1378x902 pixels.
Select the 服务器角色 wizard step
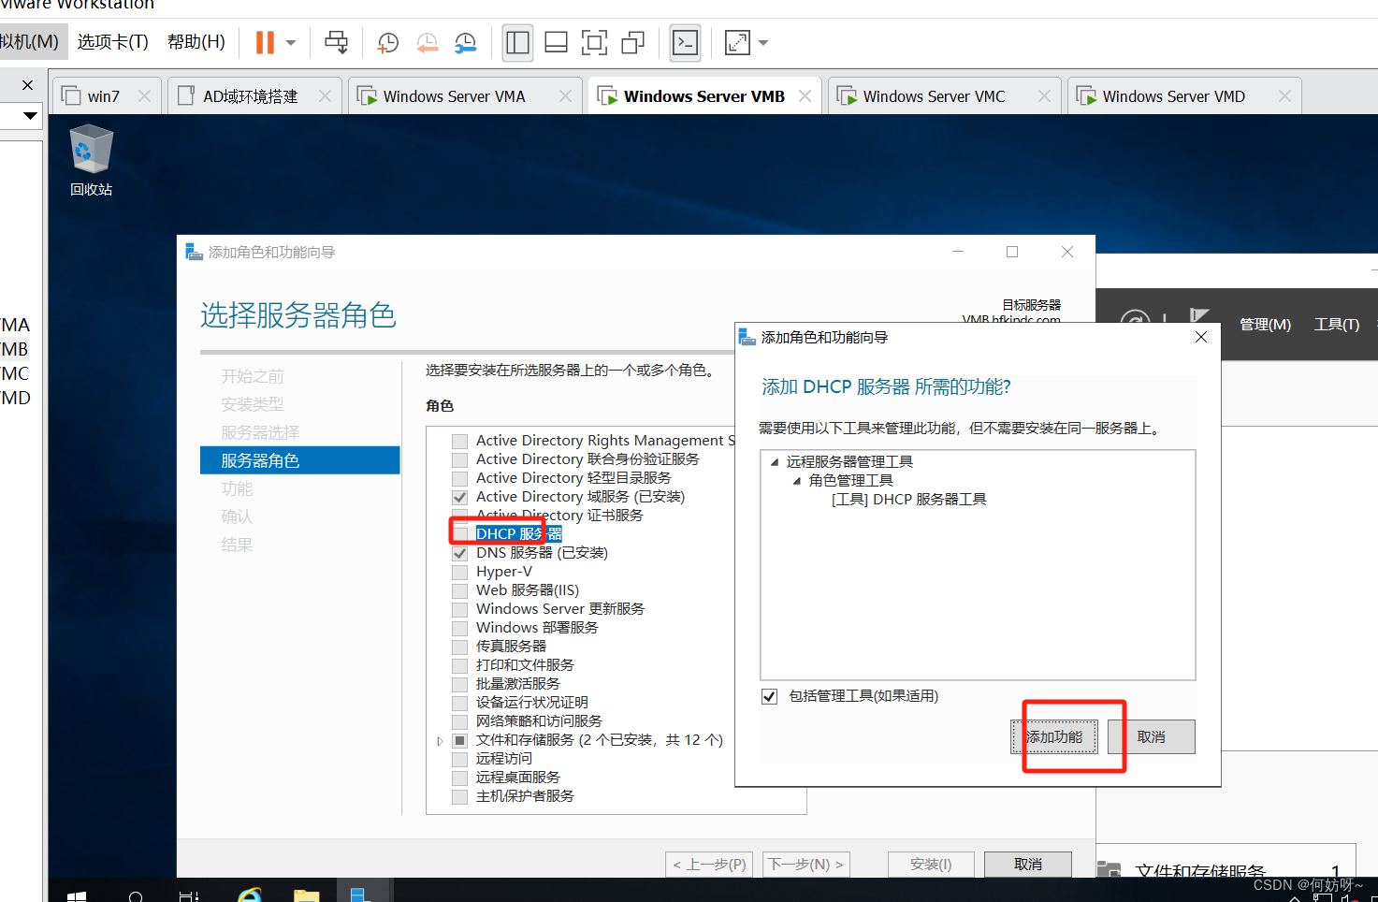[300, 460]
